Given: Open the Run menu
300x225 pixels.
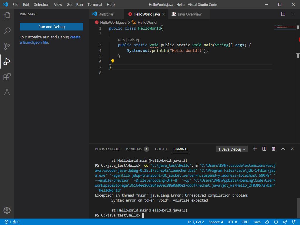Looking at the screenshot, I should point(79,4).
